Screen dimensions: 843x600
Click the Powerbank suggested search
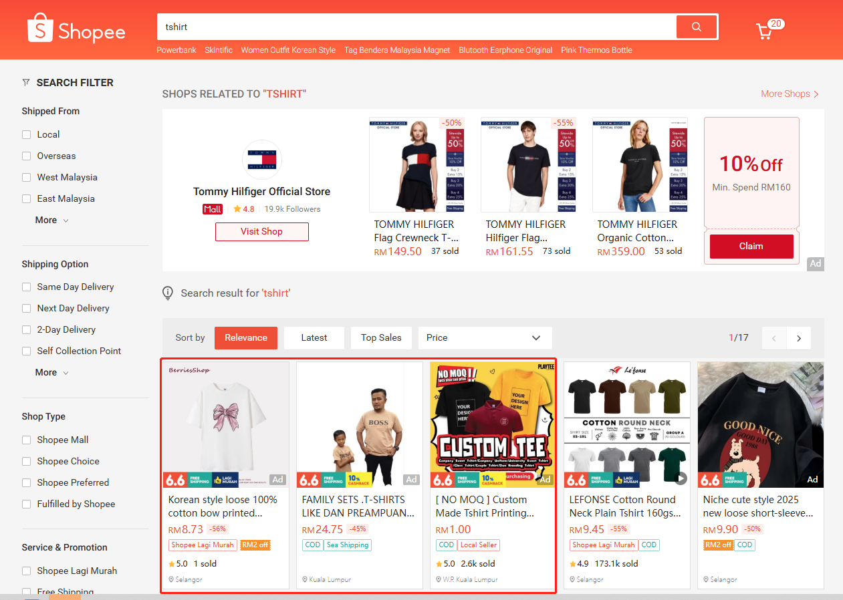176,50
